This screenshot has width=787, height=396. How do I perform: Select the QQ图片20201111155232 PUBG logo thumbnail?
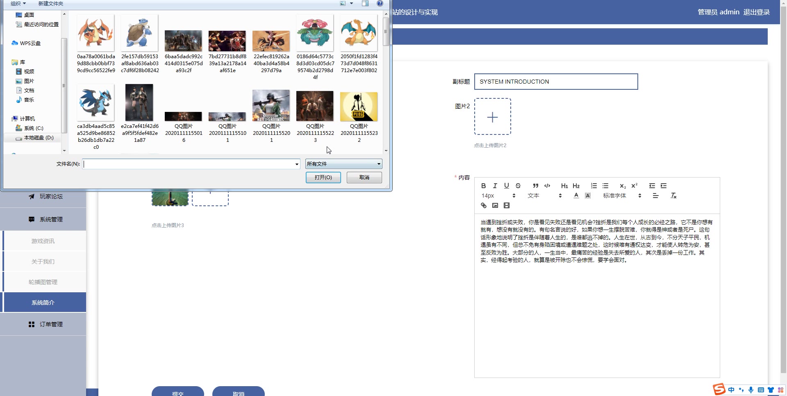(359, 107)
